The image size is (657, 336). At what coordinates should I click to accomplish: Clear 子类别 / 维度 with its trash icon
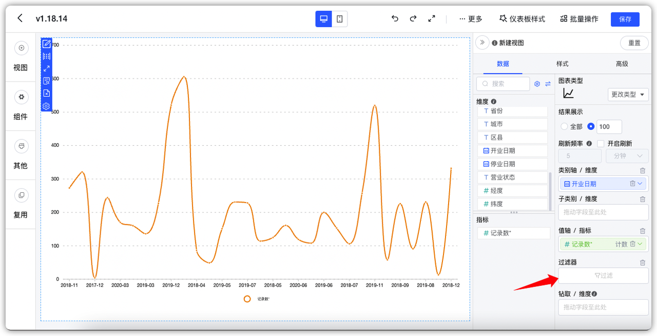coord(643,199)
